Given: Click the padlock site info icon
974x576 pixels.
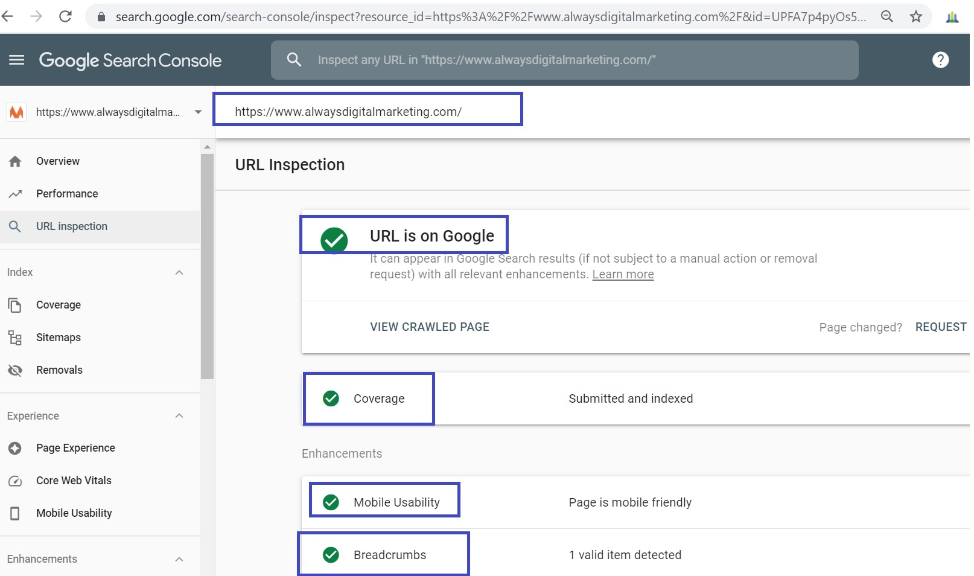Looking at the screenshot, I should click(101, 17).
